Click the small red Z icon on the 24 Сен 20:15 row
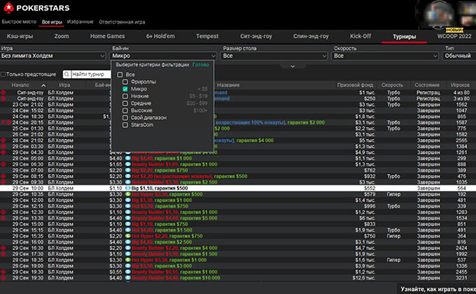476x294 pixels. pyautogui.click(x=3, y=122)
